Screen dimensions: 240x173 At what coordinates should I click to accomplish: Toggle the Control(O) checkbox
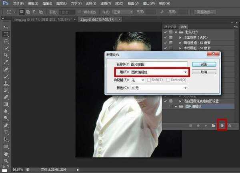click(x=170, y=80)
